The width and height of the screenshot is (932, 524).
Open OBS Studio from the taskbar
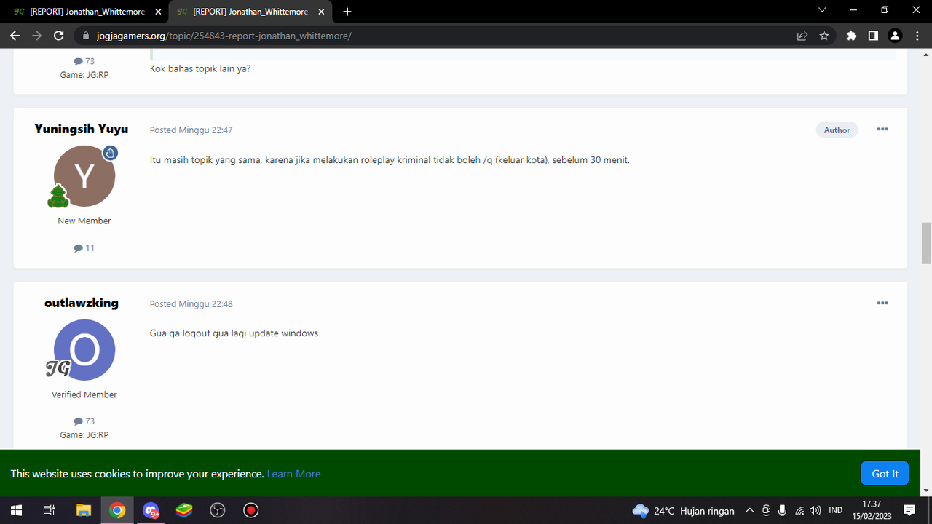(218, 510)
